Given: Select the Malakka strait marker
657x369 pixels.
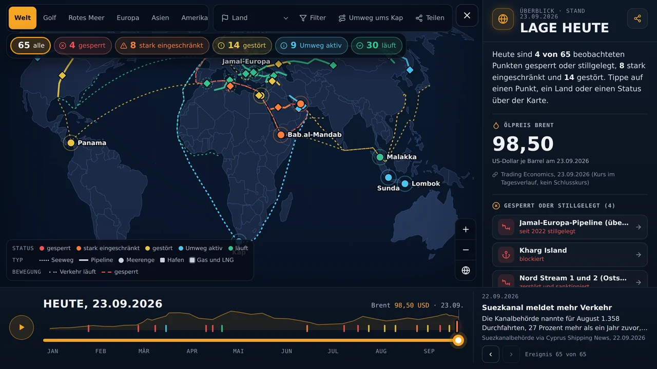Looking at the screenshot, I should pyautogui.click(x=380, y=157).
